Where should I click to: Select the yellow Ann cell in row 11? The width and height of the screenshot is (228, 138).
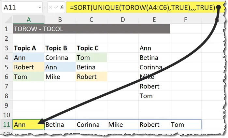click(29, 124)
